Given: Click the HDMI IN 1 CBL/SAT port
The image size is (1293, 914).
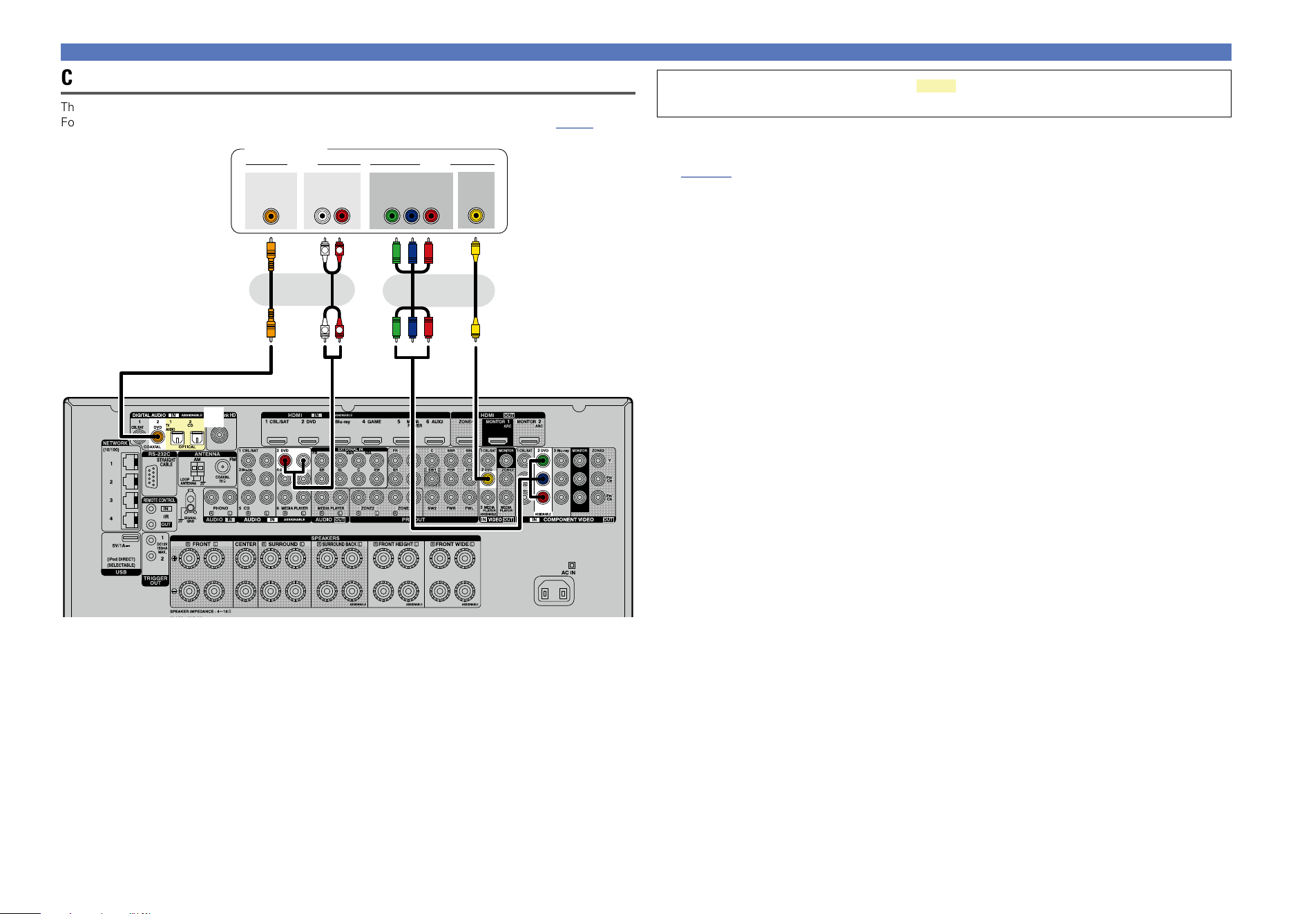Looking at the screenshot, I should pos(278,440).
